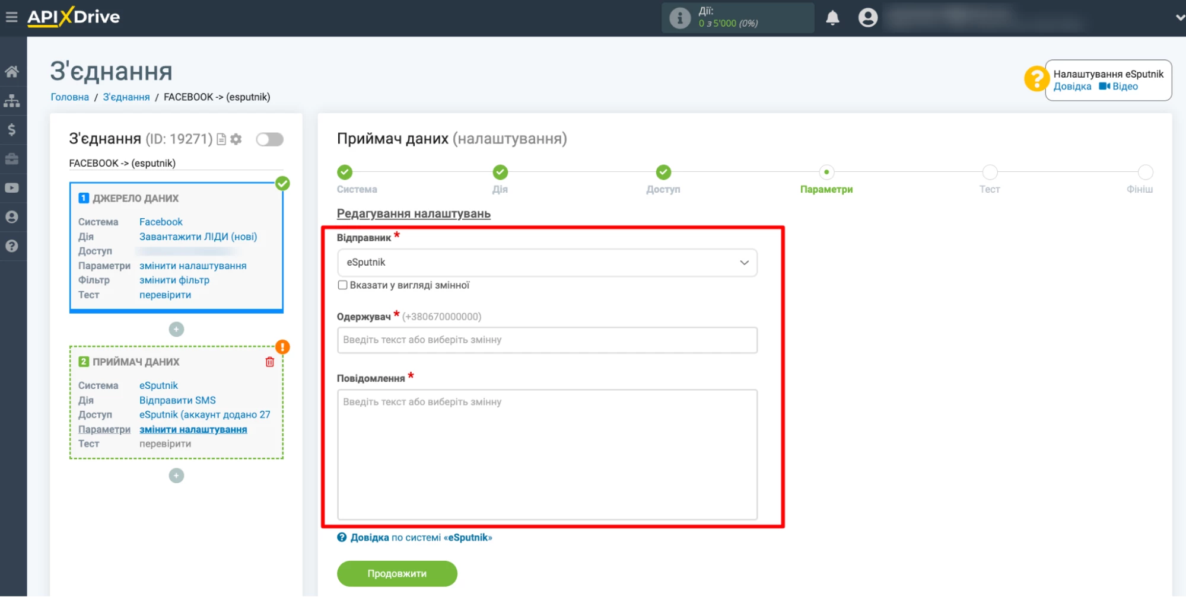Click the source 'перевірити' test link
The width and height of the screenshot is (1186, 597).
point(165,295)
